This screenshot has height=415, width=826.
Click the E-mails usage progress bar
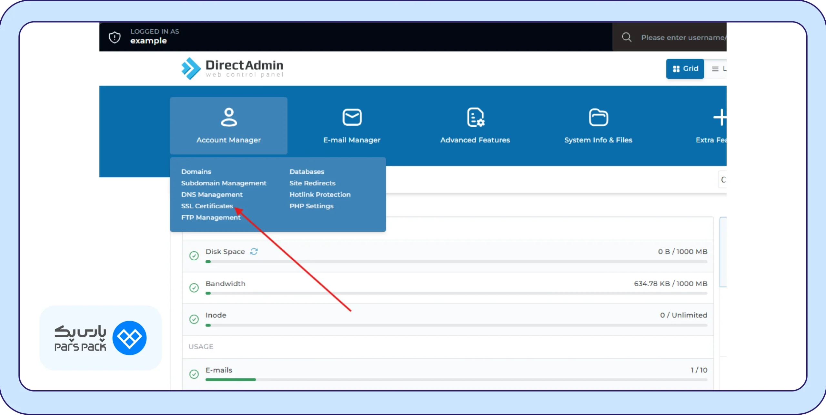pyautogui.click(x=456, y=380)
